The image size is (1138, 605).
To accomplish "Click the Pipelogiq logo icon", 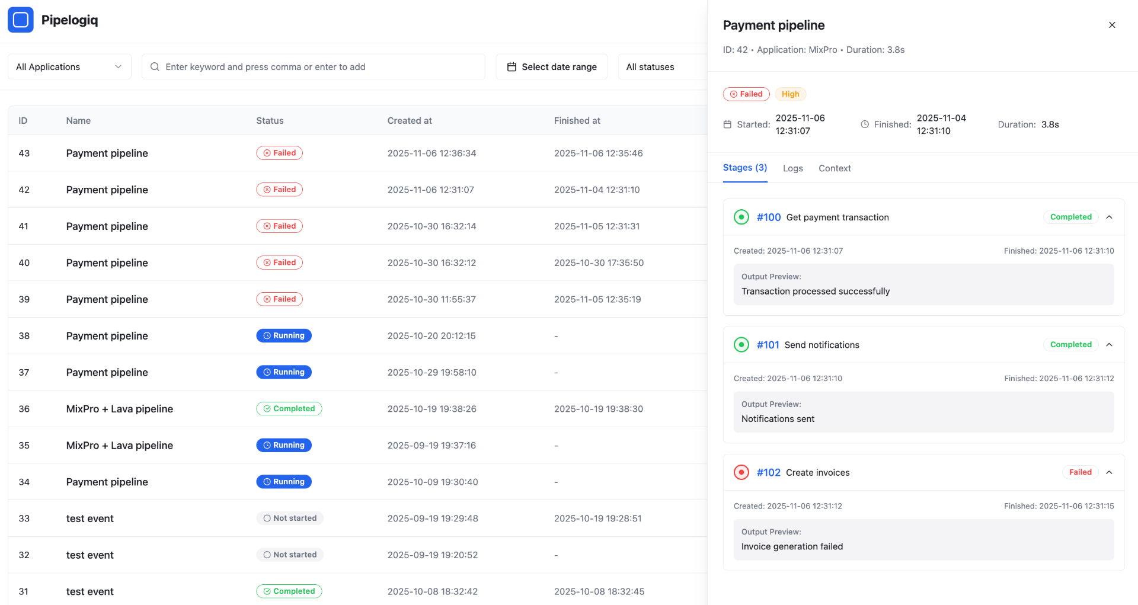I will 21,20.
